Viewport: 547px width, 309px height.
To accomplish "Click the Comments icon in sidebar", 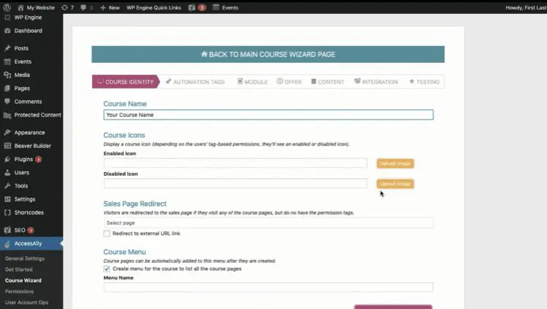I will (x=7, y=102).
